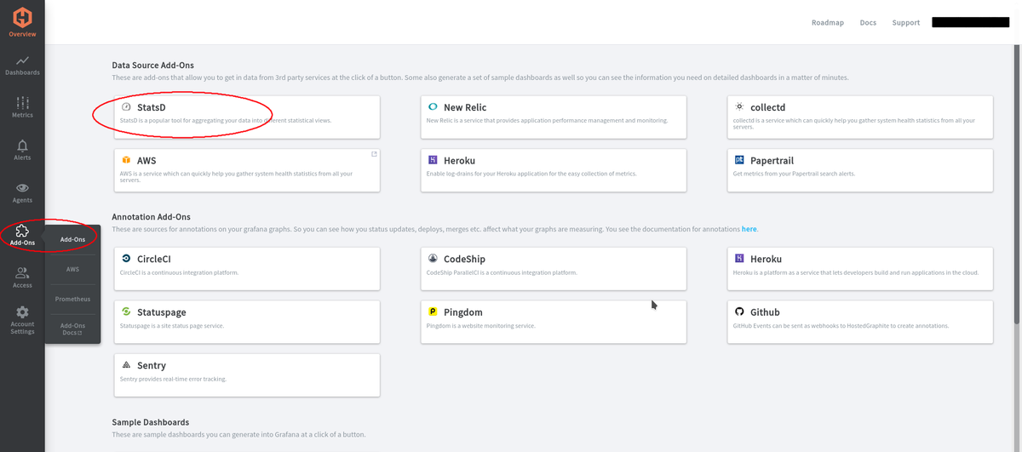Viewport: 1022px width, 452px height.
Task: Open Dashboards in the sidebar
Action: (x=22, y=66)
